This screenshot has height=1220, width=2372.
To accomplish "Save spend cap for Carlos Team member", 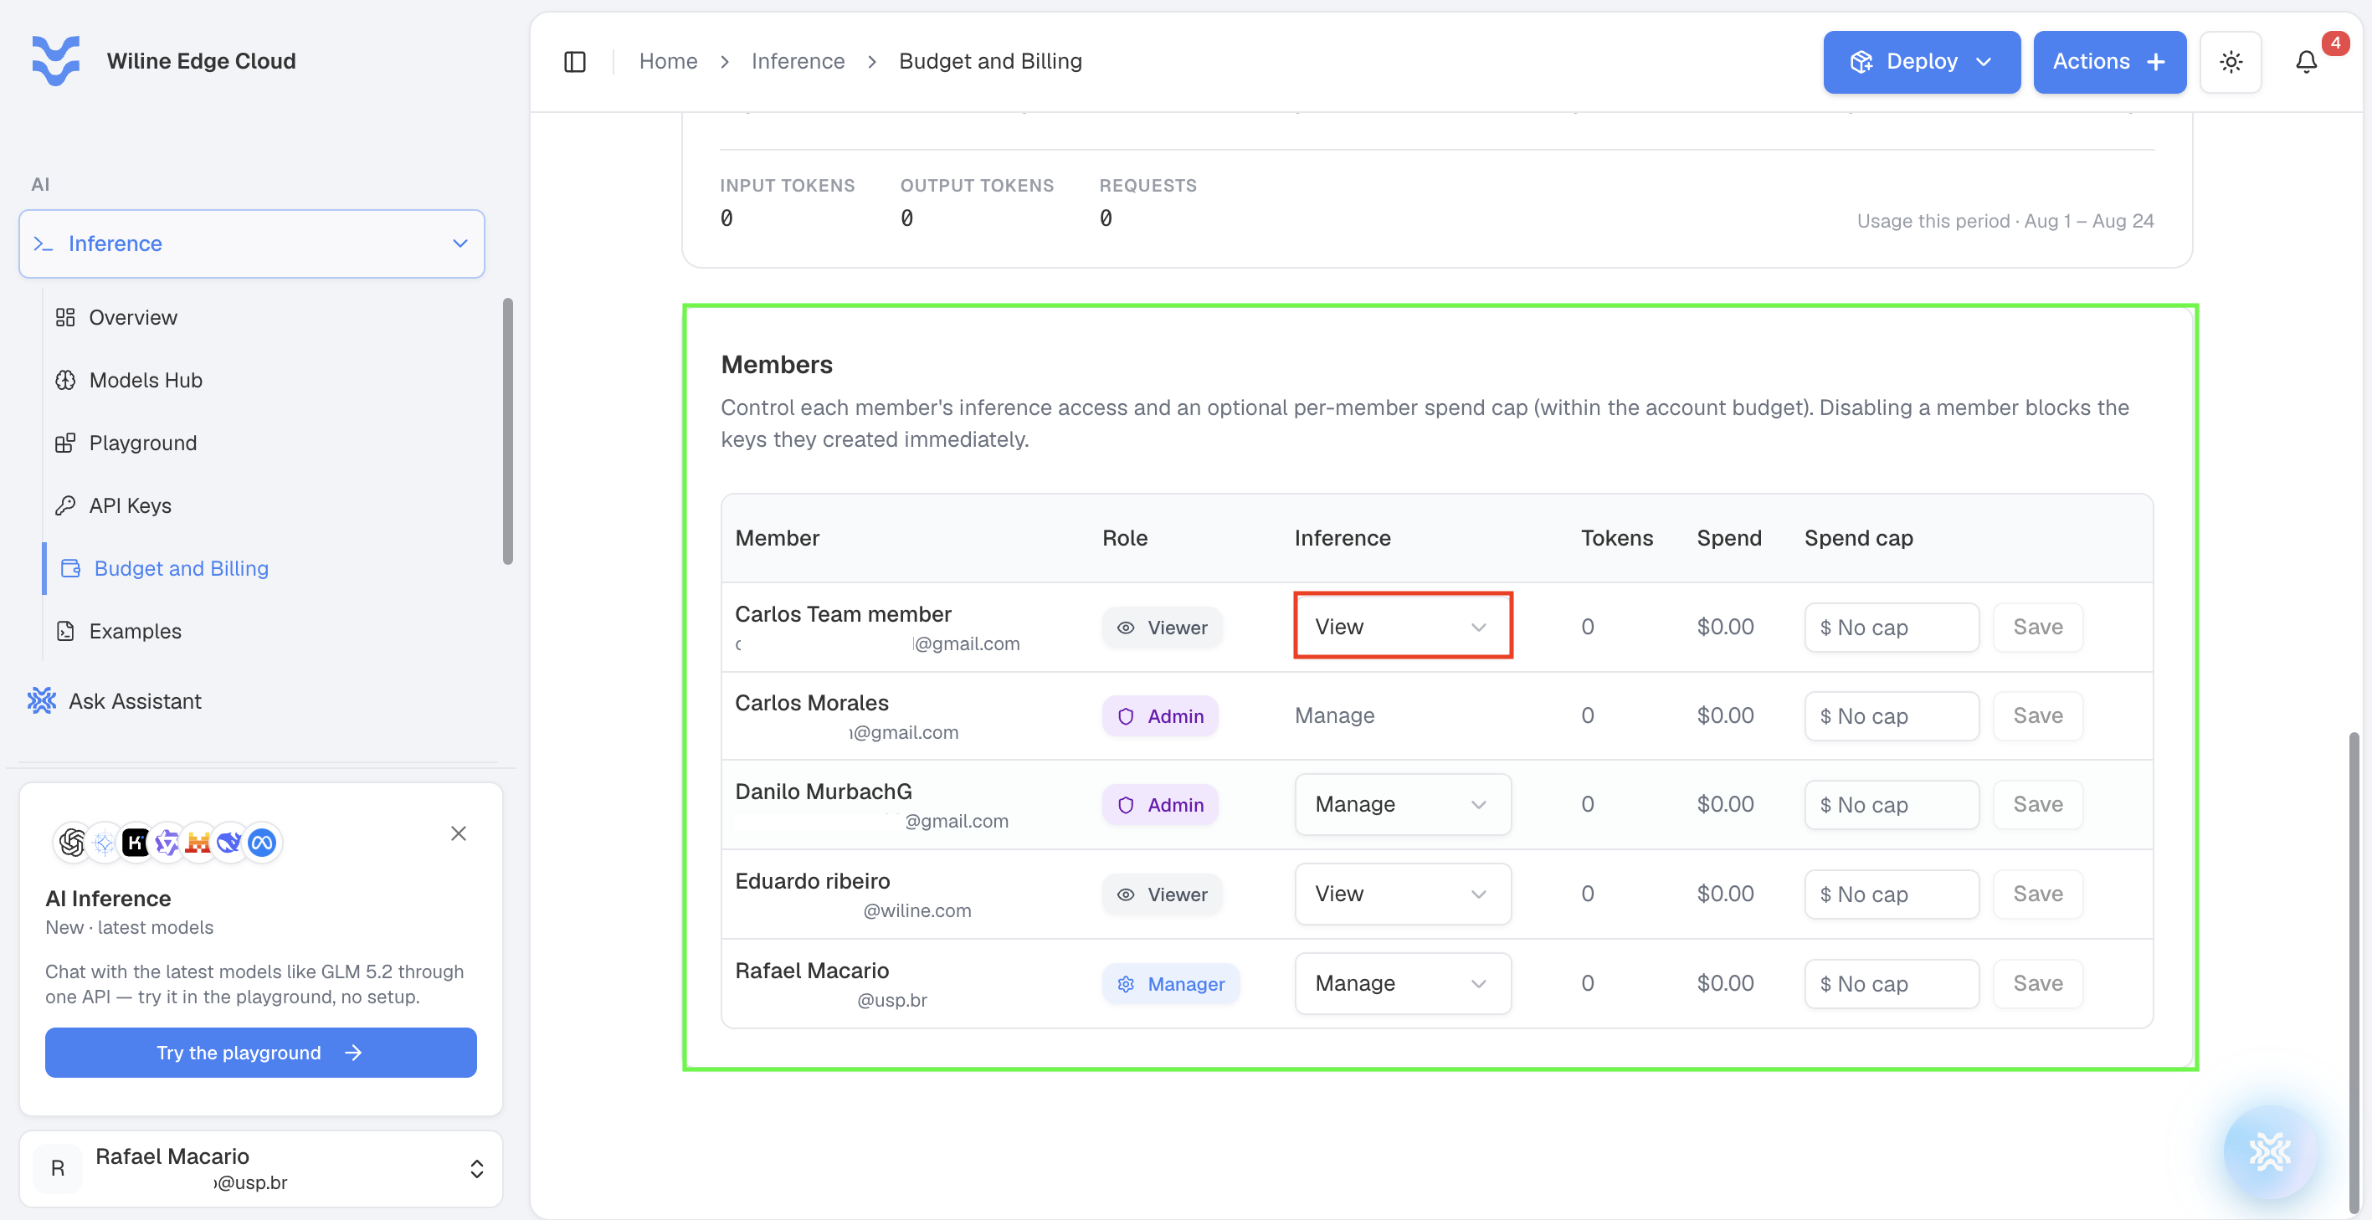I will 2038,627.
